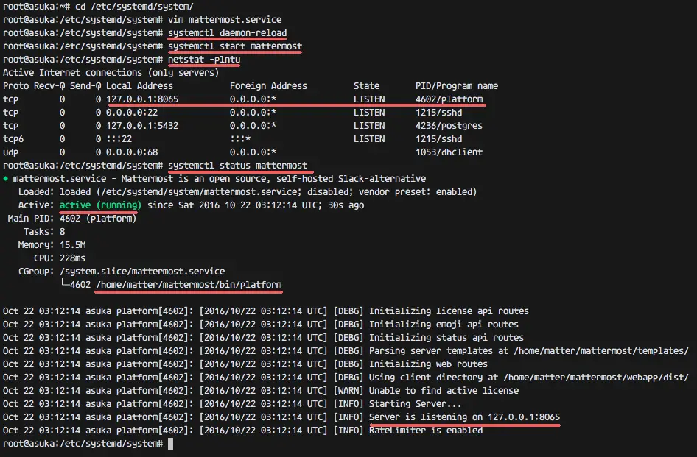Click log 'Parsing server templates at' line
Screen dimensions: 697x457
[x=529, y=351]
